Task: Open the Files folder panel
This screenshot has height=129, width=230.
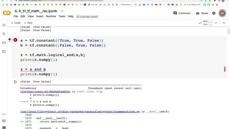Action: (x=4, y=52)
